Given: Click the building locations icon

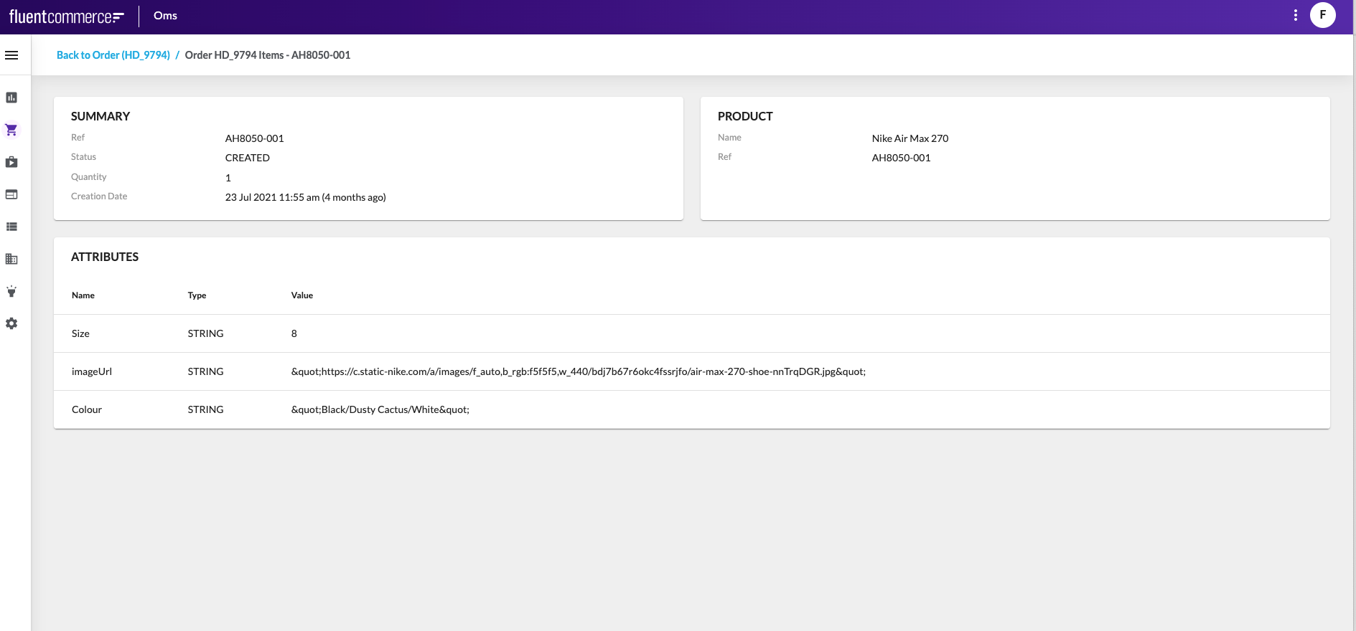Looking at the screenshot, I should pyautogui.click(x=11, y=259).
